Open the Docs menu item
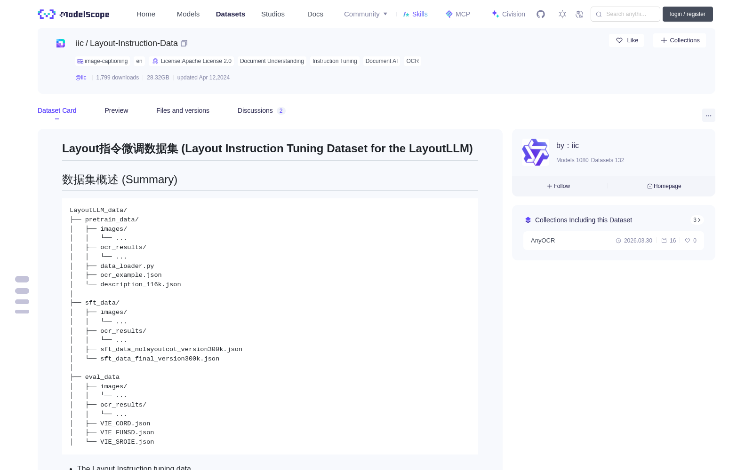The width and height of the screenshot is (753, 470). click(315, 14)
